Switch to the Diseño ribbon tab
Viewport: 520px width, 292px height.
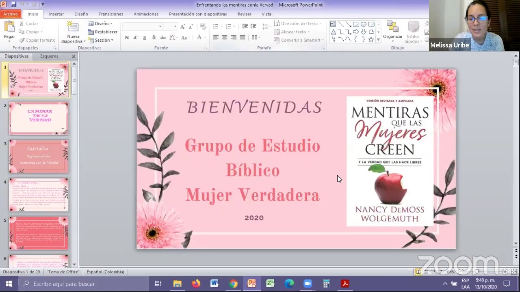coord(81,14)
